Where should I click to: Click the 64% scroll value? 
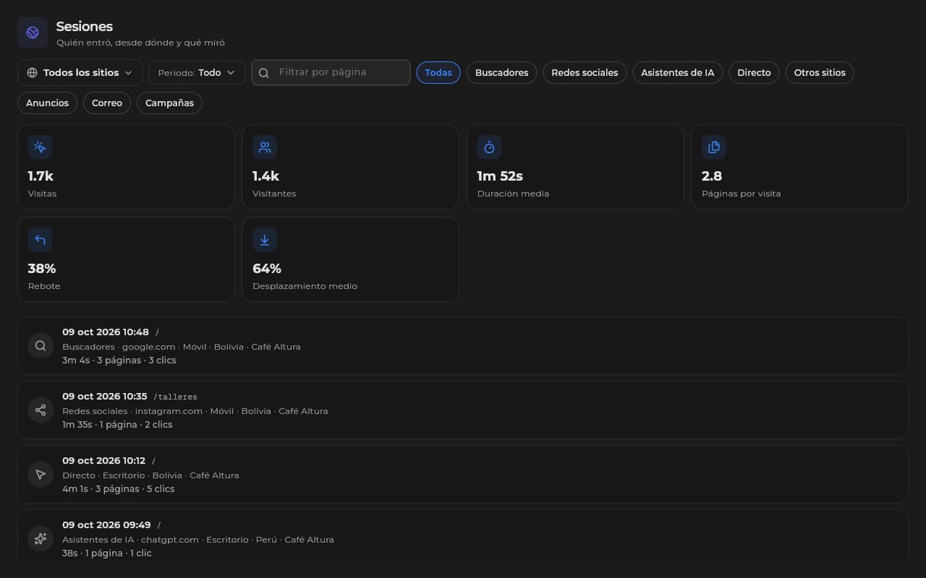pos(267,268)
